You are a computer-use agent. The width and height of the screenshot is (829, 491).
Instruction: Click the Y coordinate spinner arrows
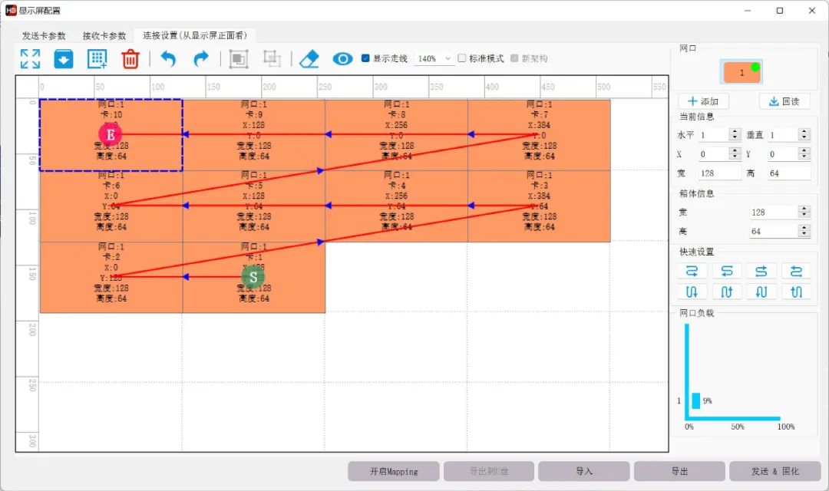click(x=804, y=153)
